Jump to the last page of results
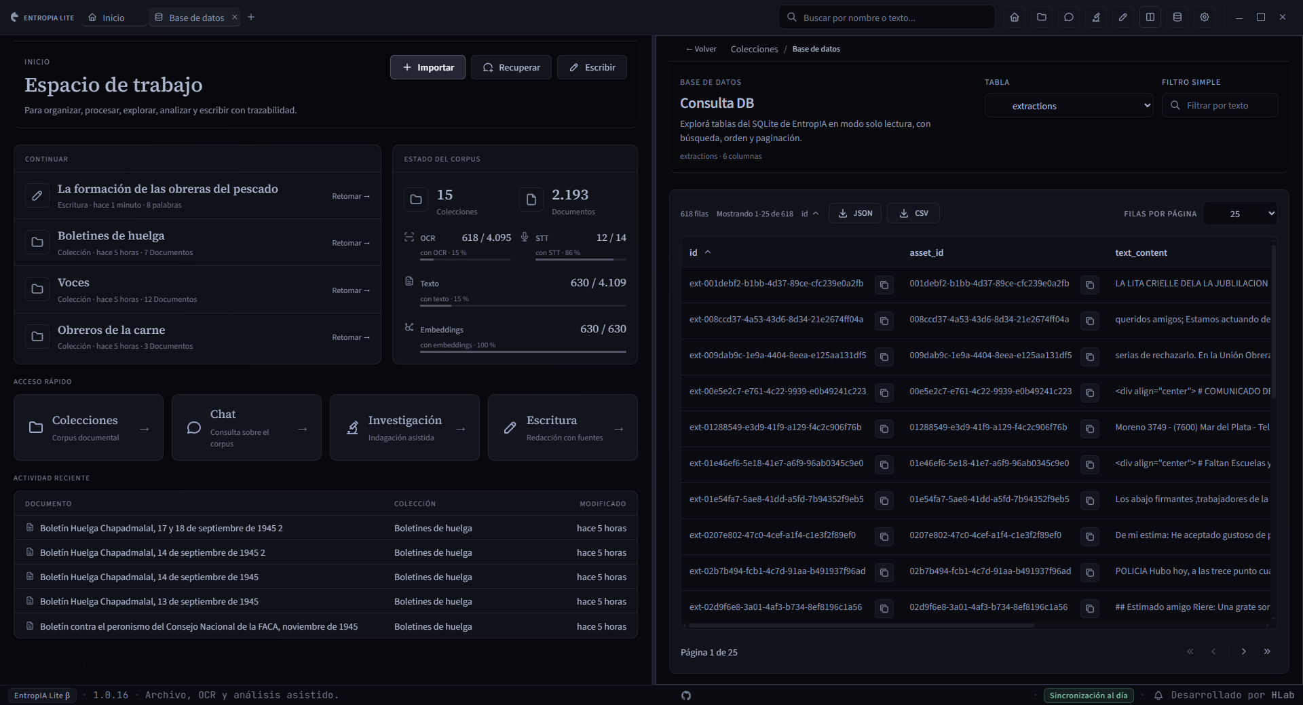1303x705 pixels. (1267, 651)
